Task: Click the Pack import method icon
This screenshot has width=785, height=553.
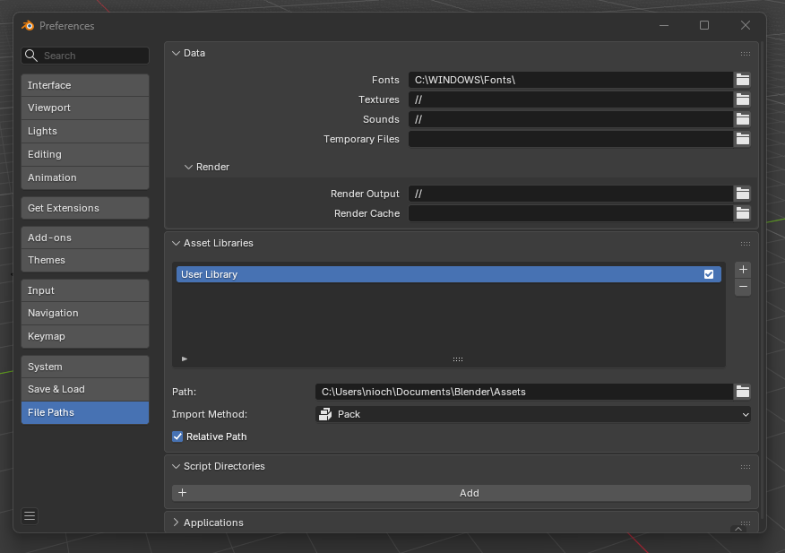Action: (325, 414)
